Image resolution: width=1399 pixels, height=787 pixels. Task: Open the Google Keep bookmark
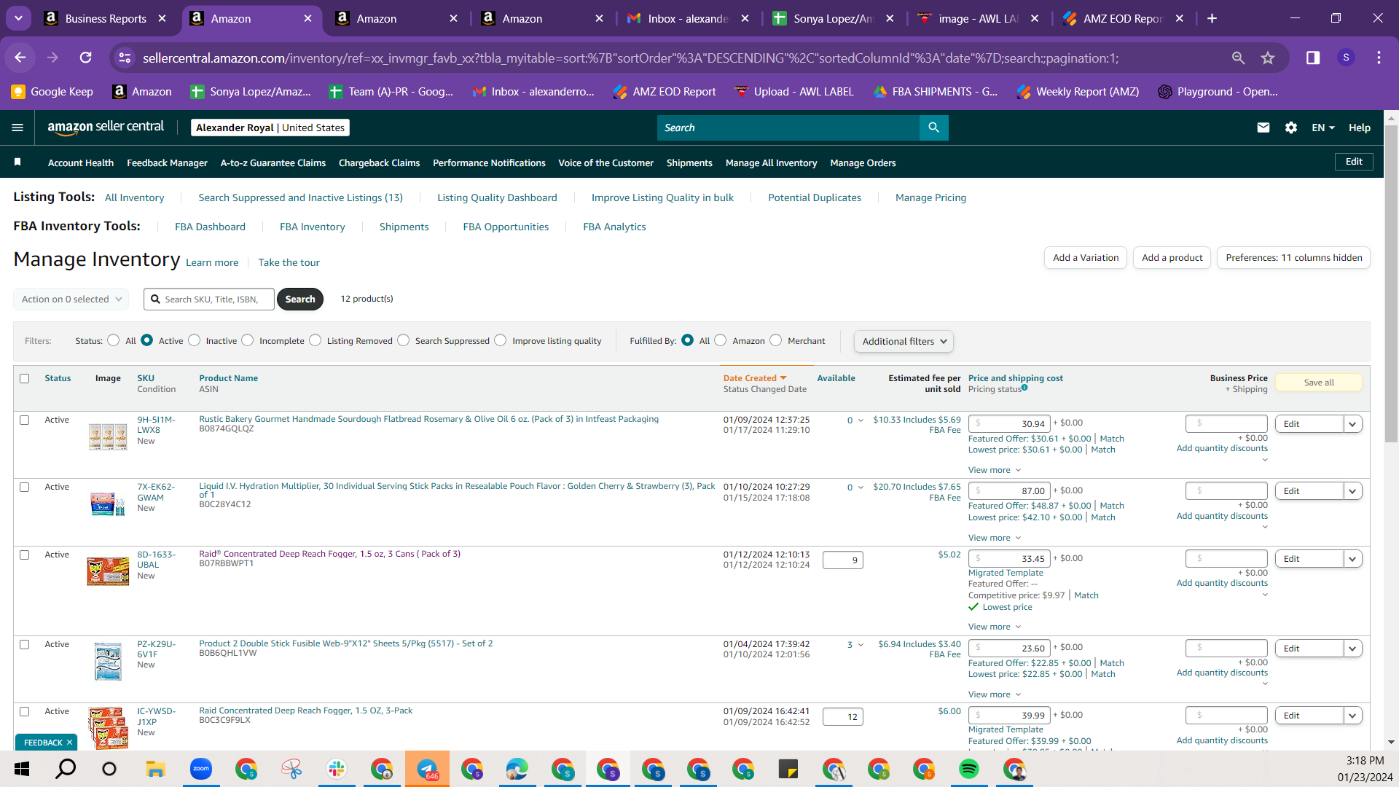point(52,92)
